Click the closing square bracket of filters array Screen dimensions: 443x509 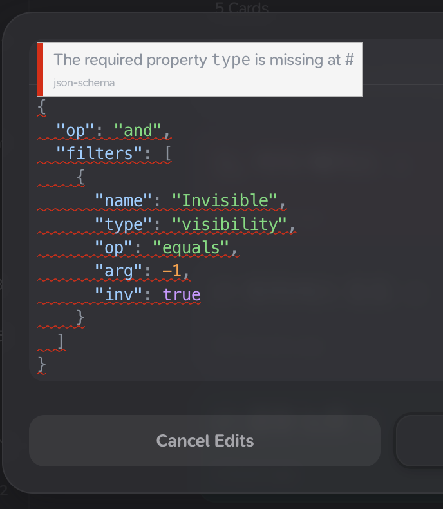60,341
